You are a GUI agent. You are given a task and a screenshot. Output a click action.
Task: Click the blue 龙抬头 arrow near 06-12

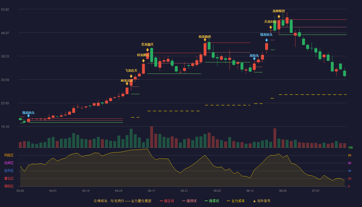click(254, 59)
